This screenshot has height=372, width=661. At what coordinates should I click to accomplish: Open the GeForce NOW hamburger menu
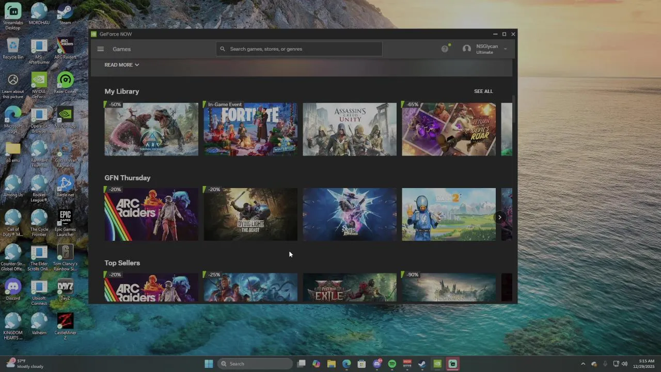pos(101,49)
